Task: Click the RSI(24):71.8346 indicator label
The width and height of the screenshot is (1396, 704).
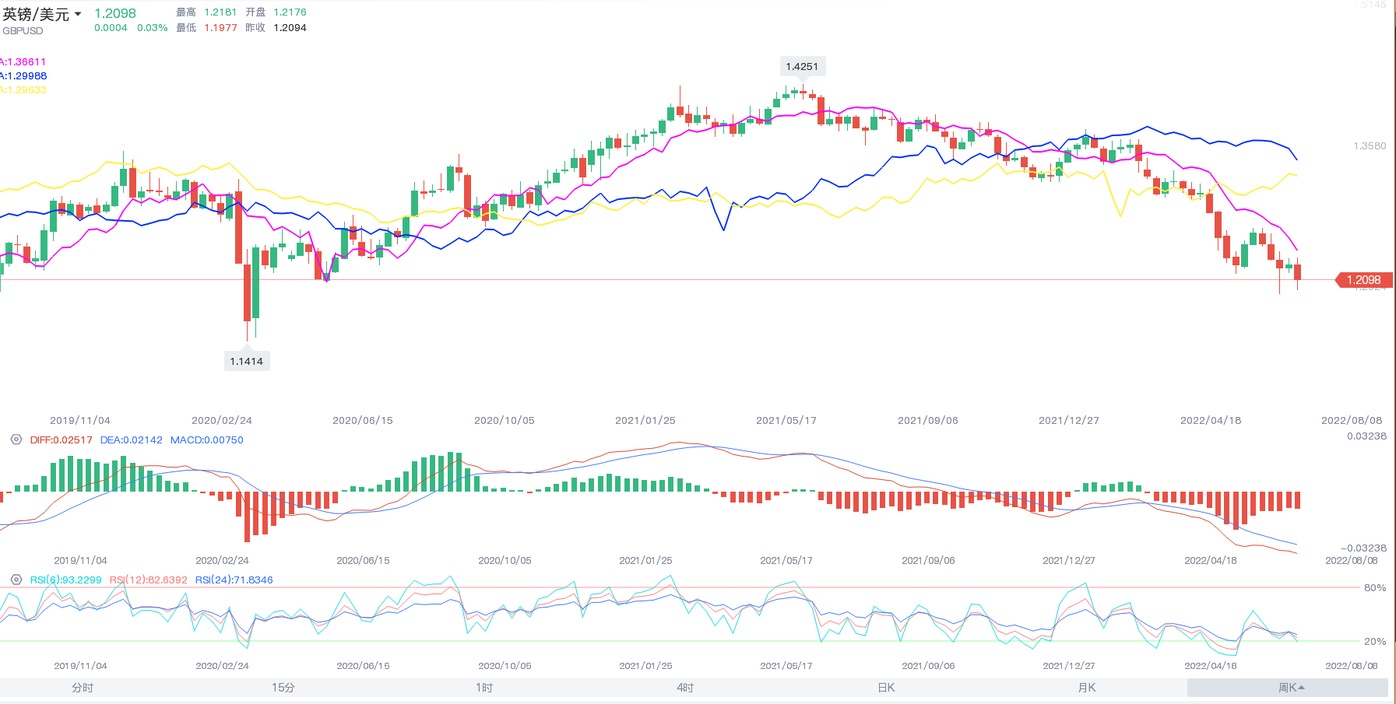Action: (234, 580)
